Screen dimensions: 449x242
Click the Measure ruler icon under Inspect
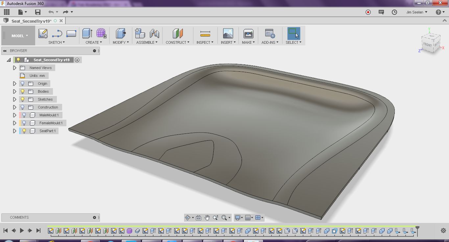tap(205, 34)
